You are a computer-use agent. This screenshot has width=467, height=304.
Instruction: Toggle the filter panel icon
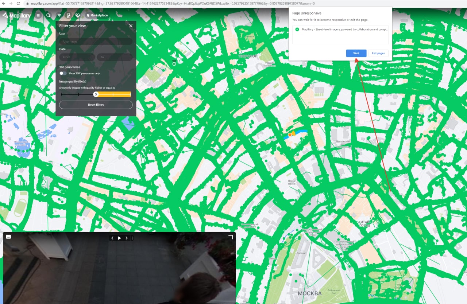point(59,16)
